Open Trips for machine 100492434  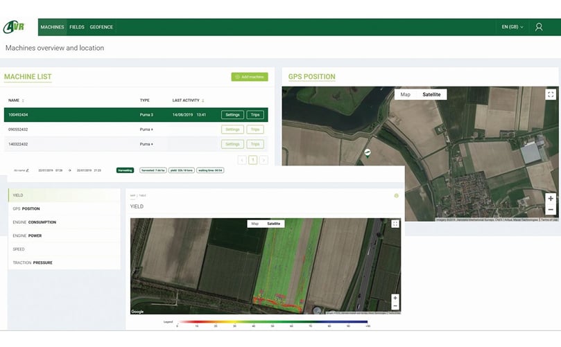[255, 115]
